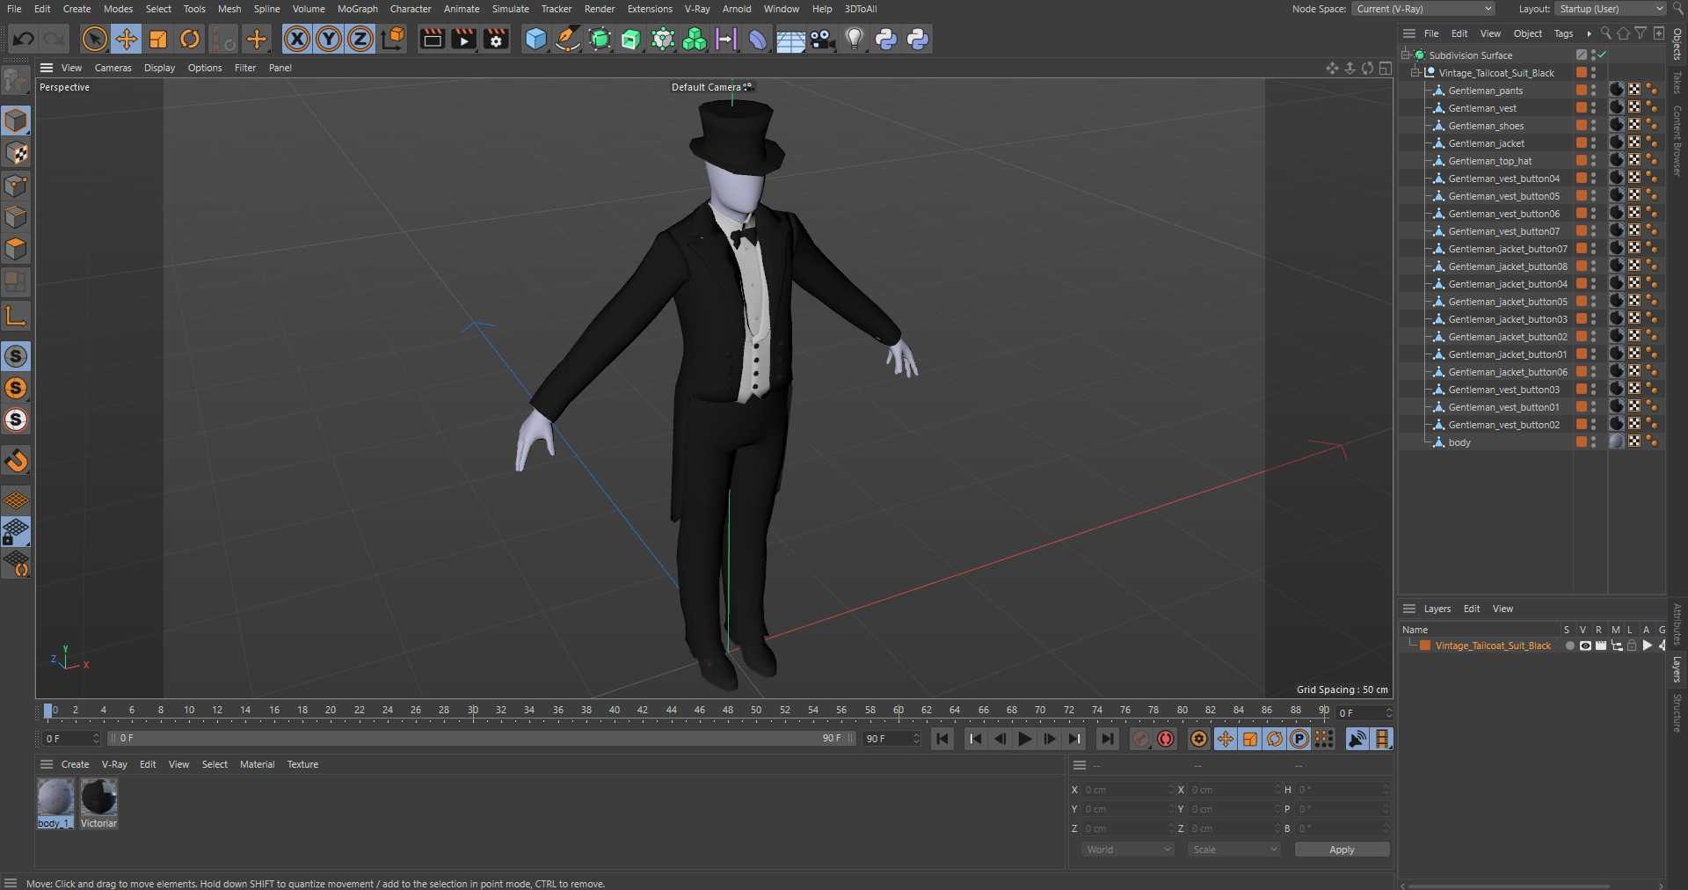Click the Spline Pen tool icon
Screen dimensions: 1688x890
(x=568, y=39)
